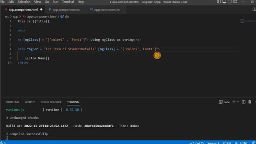256x144 pixels.
Task: Click the node terminal icon
Action: click(220, 102)
